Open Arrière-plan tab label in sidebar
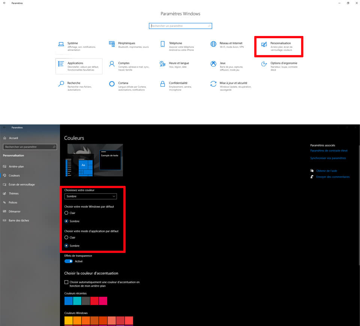This screenshot has width=360, height=326. [16, 166]
